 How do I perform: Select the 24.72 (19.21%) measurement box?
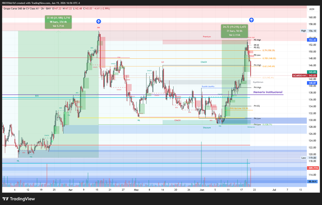point(235,31)
